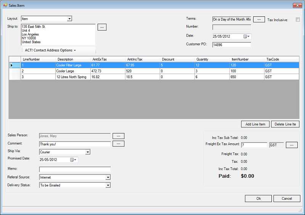Click Add Line Item button
The width and height of the screenshot is (305, 215).
pyautogui.click(x=255, y=124)
